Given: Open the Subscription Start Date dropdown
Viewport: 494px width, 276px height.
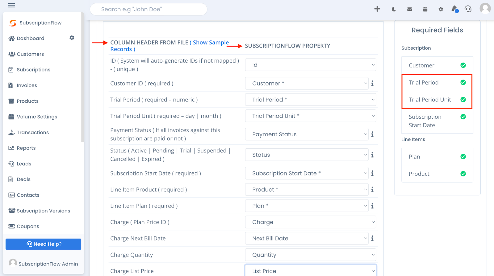Looking at the screenshot, I should click(307, 173).
